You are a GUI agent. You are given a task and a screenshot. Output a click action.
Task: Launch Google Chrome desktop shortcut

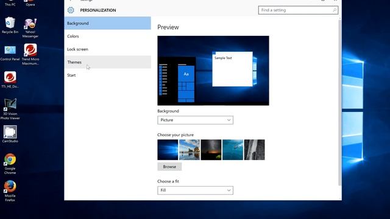tap(10, 164)
